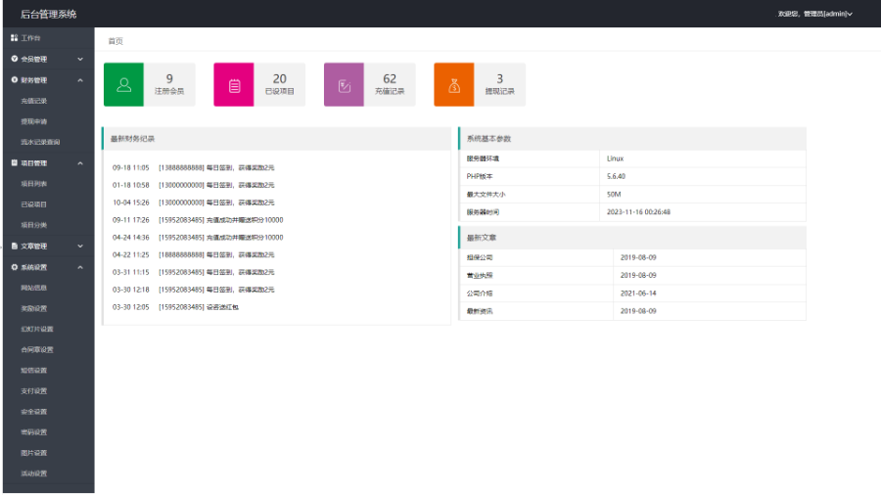This screenshot has width=881, height=495.
Task: Click the PHP version value 5.6.40
Action: 616,176
